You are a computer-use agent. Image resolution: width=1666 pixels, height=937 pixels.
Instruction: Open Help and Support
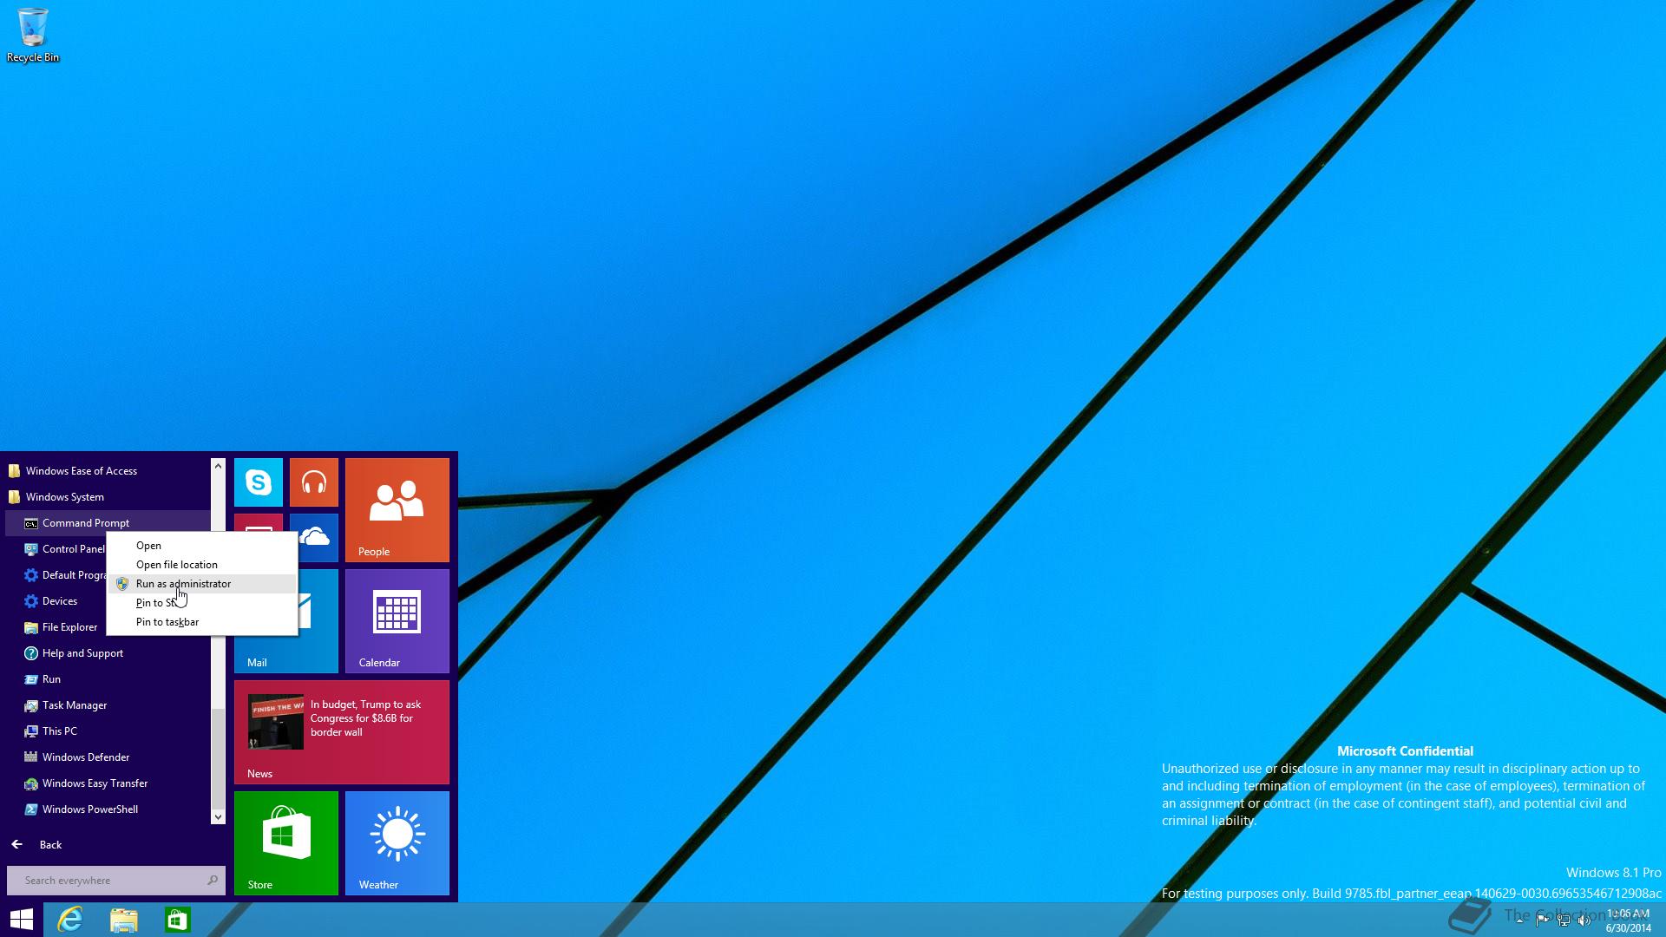click(108, 653)
